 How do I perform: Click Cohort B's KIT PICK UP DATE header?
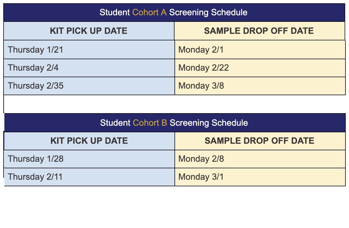[89, 141]
